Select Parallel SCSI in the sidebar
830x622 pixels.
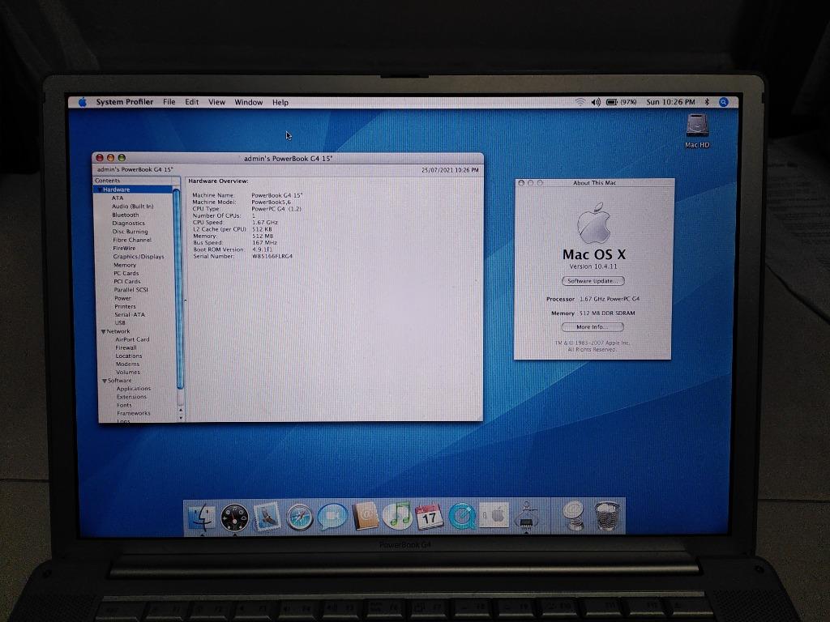coord(131,290)
